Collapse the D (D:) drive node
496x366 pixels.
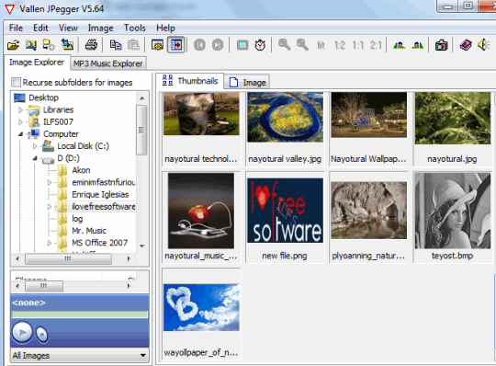pos(35,158)
